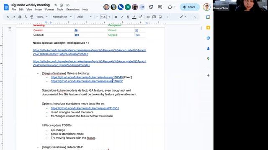
Task: Toggle italic formatting
Action: (x=122, y=17)
